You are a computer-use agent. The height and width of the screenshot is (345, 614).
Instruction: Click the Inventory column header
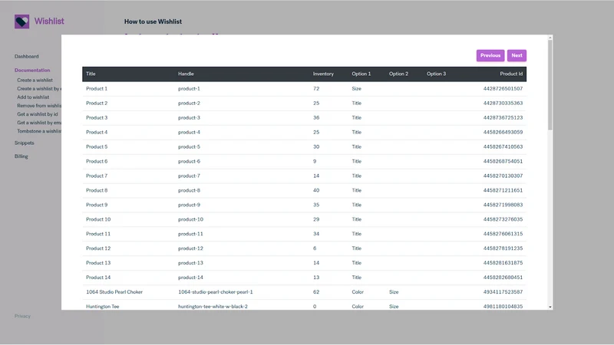point(323,74)
